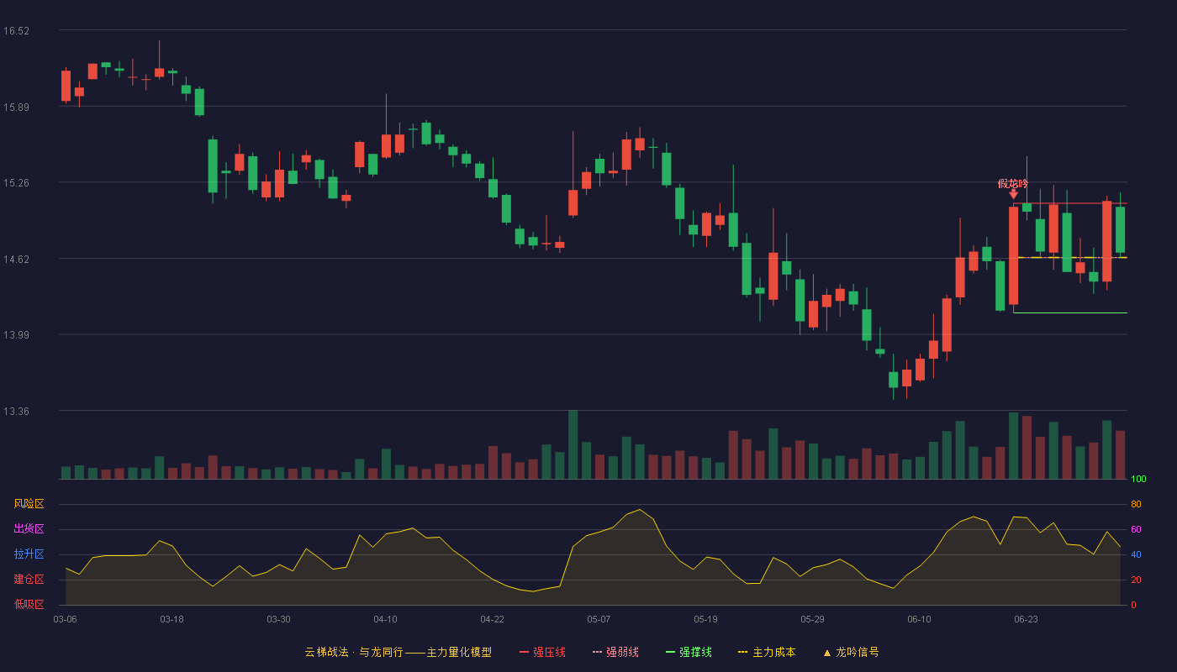
Task: Click the 风险区 zone label
Action: [x=29, y=504]
